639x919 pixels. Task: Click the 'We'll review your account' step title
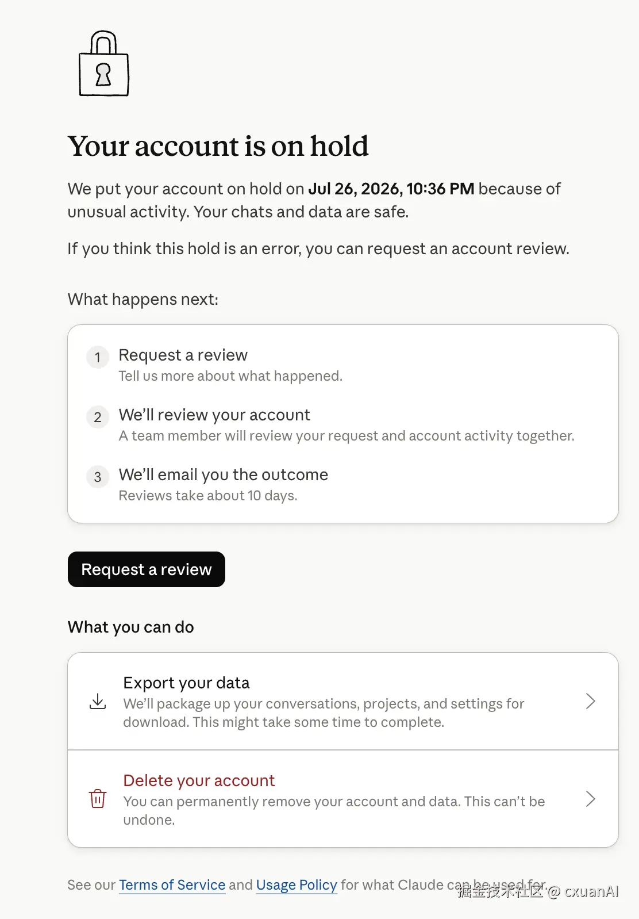pos(214,415)
